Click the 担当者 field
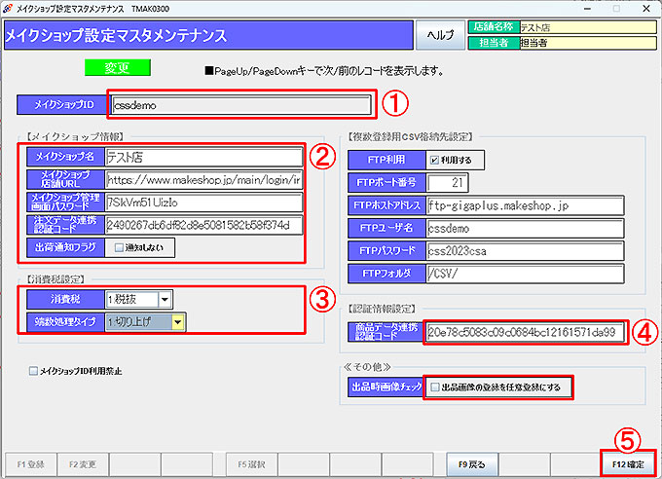This screenshot has width=662, height=479. pos(588,43)
